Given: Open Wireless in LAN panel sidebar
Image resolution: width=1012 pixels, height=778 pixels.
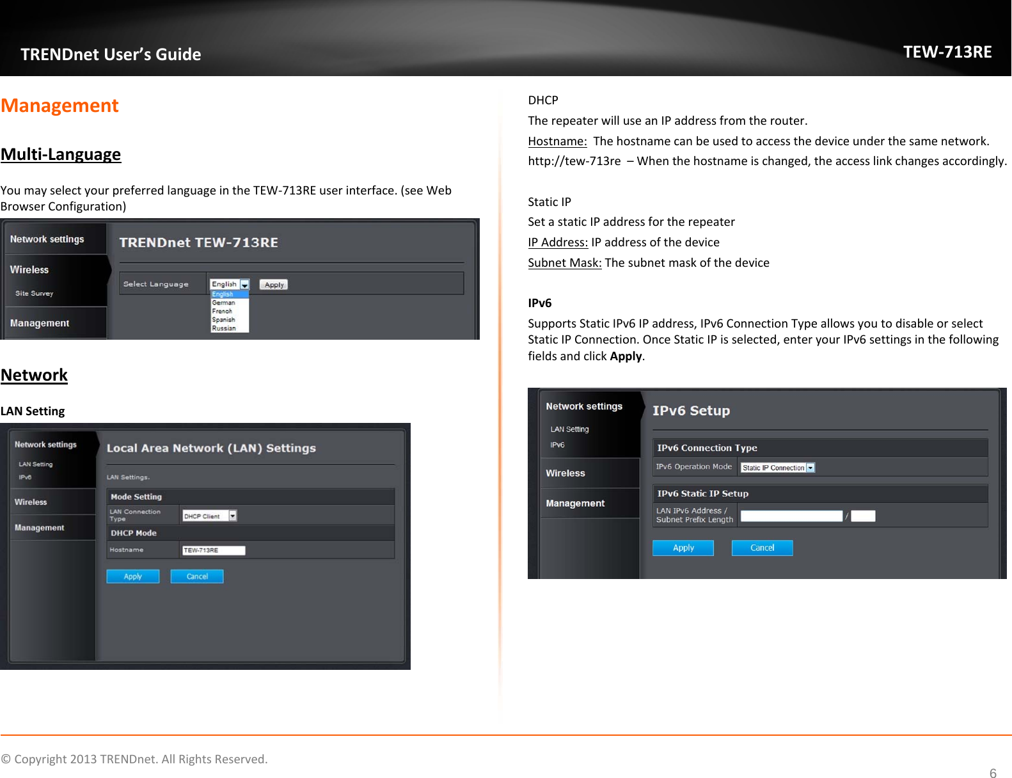Looking at the screenshot, I should tap(31, 502).
